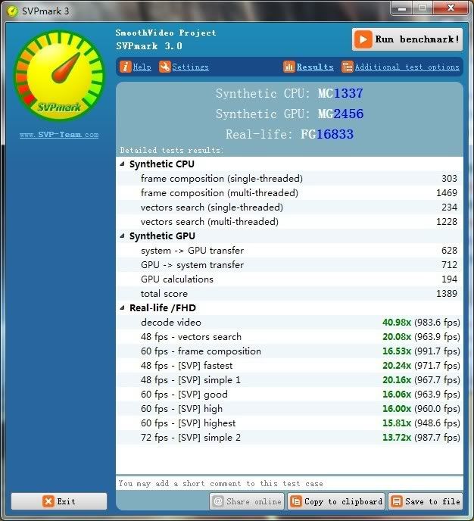This screenshot has width=474, height=521.
Task: Collapse the Synthetic CPU section
Action: click(123, 164)
